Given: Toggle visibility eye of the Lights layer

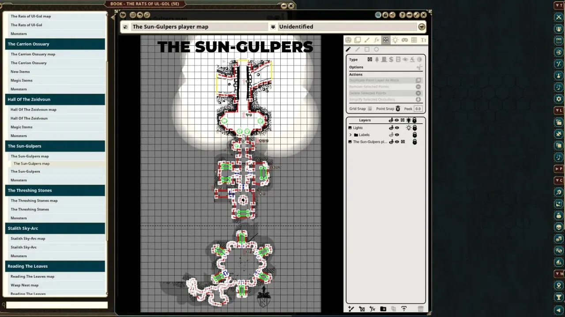Looking at the screenshot, I should pos(397,128).
